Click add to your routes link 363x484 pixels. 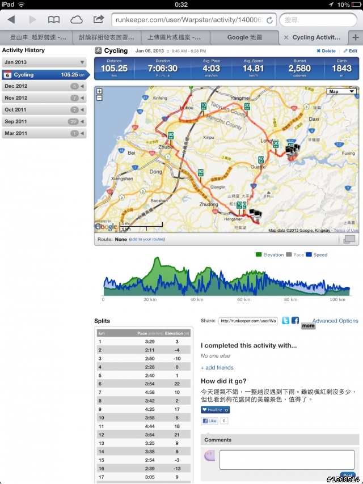[x=147, y=239]
